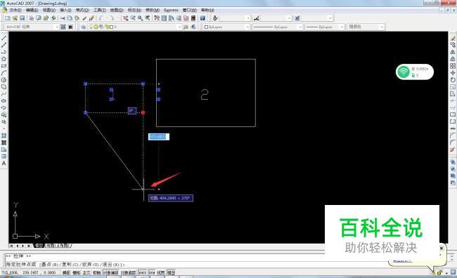Toggle 正交 ortho mode in status bar
This screenshot has width=457, height=278.
[86, 273]
